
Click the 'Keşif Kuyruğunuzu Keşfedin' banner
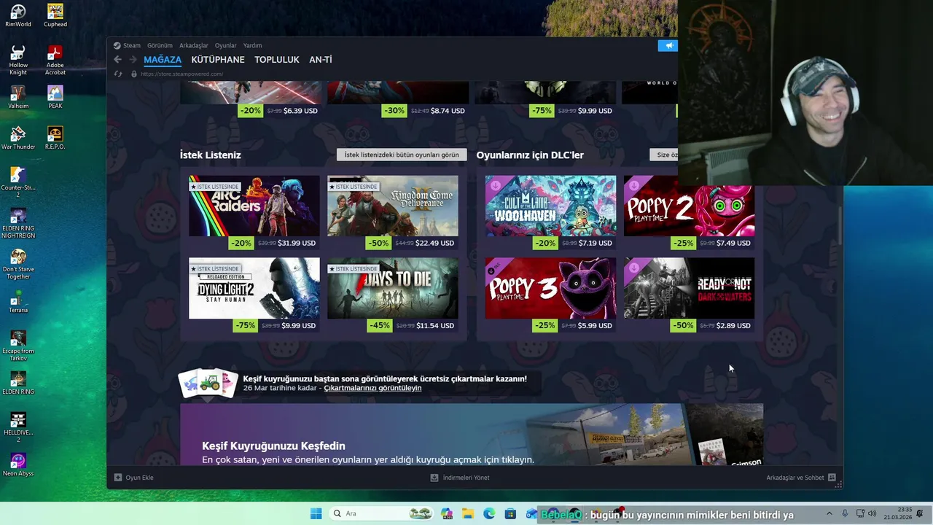[x=472, y=435]
